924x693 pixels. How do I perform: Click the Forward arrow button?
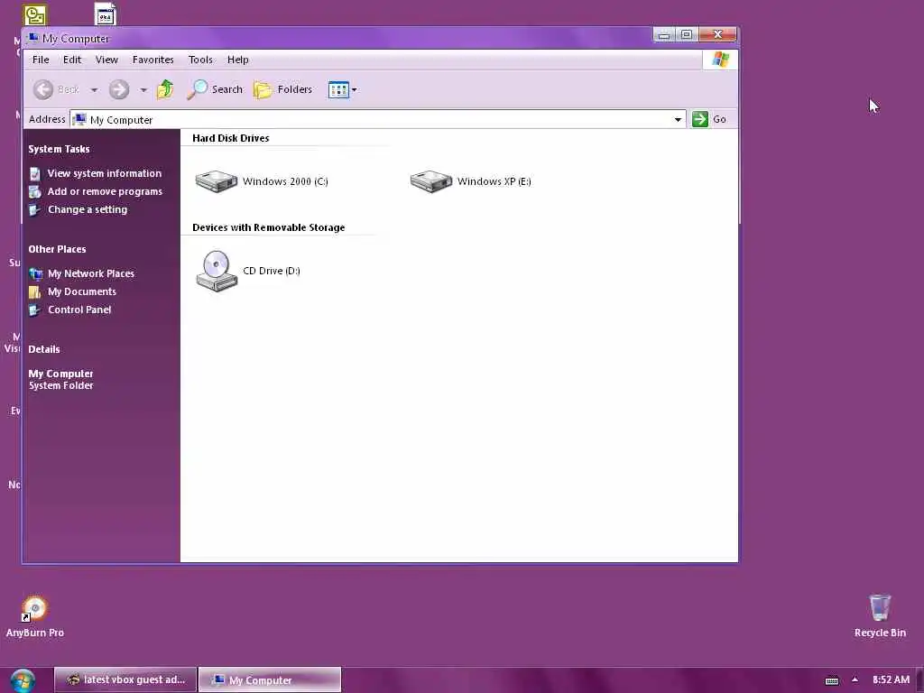pyautogui.click(x=119, y=89)
